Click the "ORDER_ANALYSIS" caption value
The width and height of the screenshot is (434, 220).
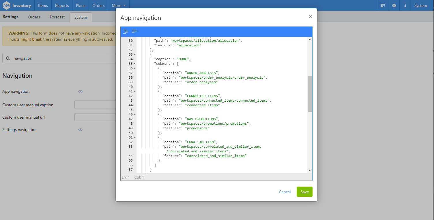tap(201, 73)
